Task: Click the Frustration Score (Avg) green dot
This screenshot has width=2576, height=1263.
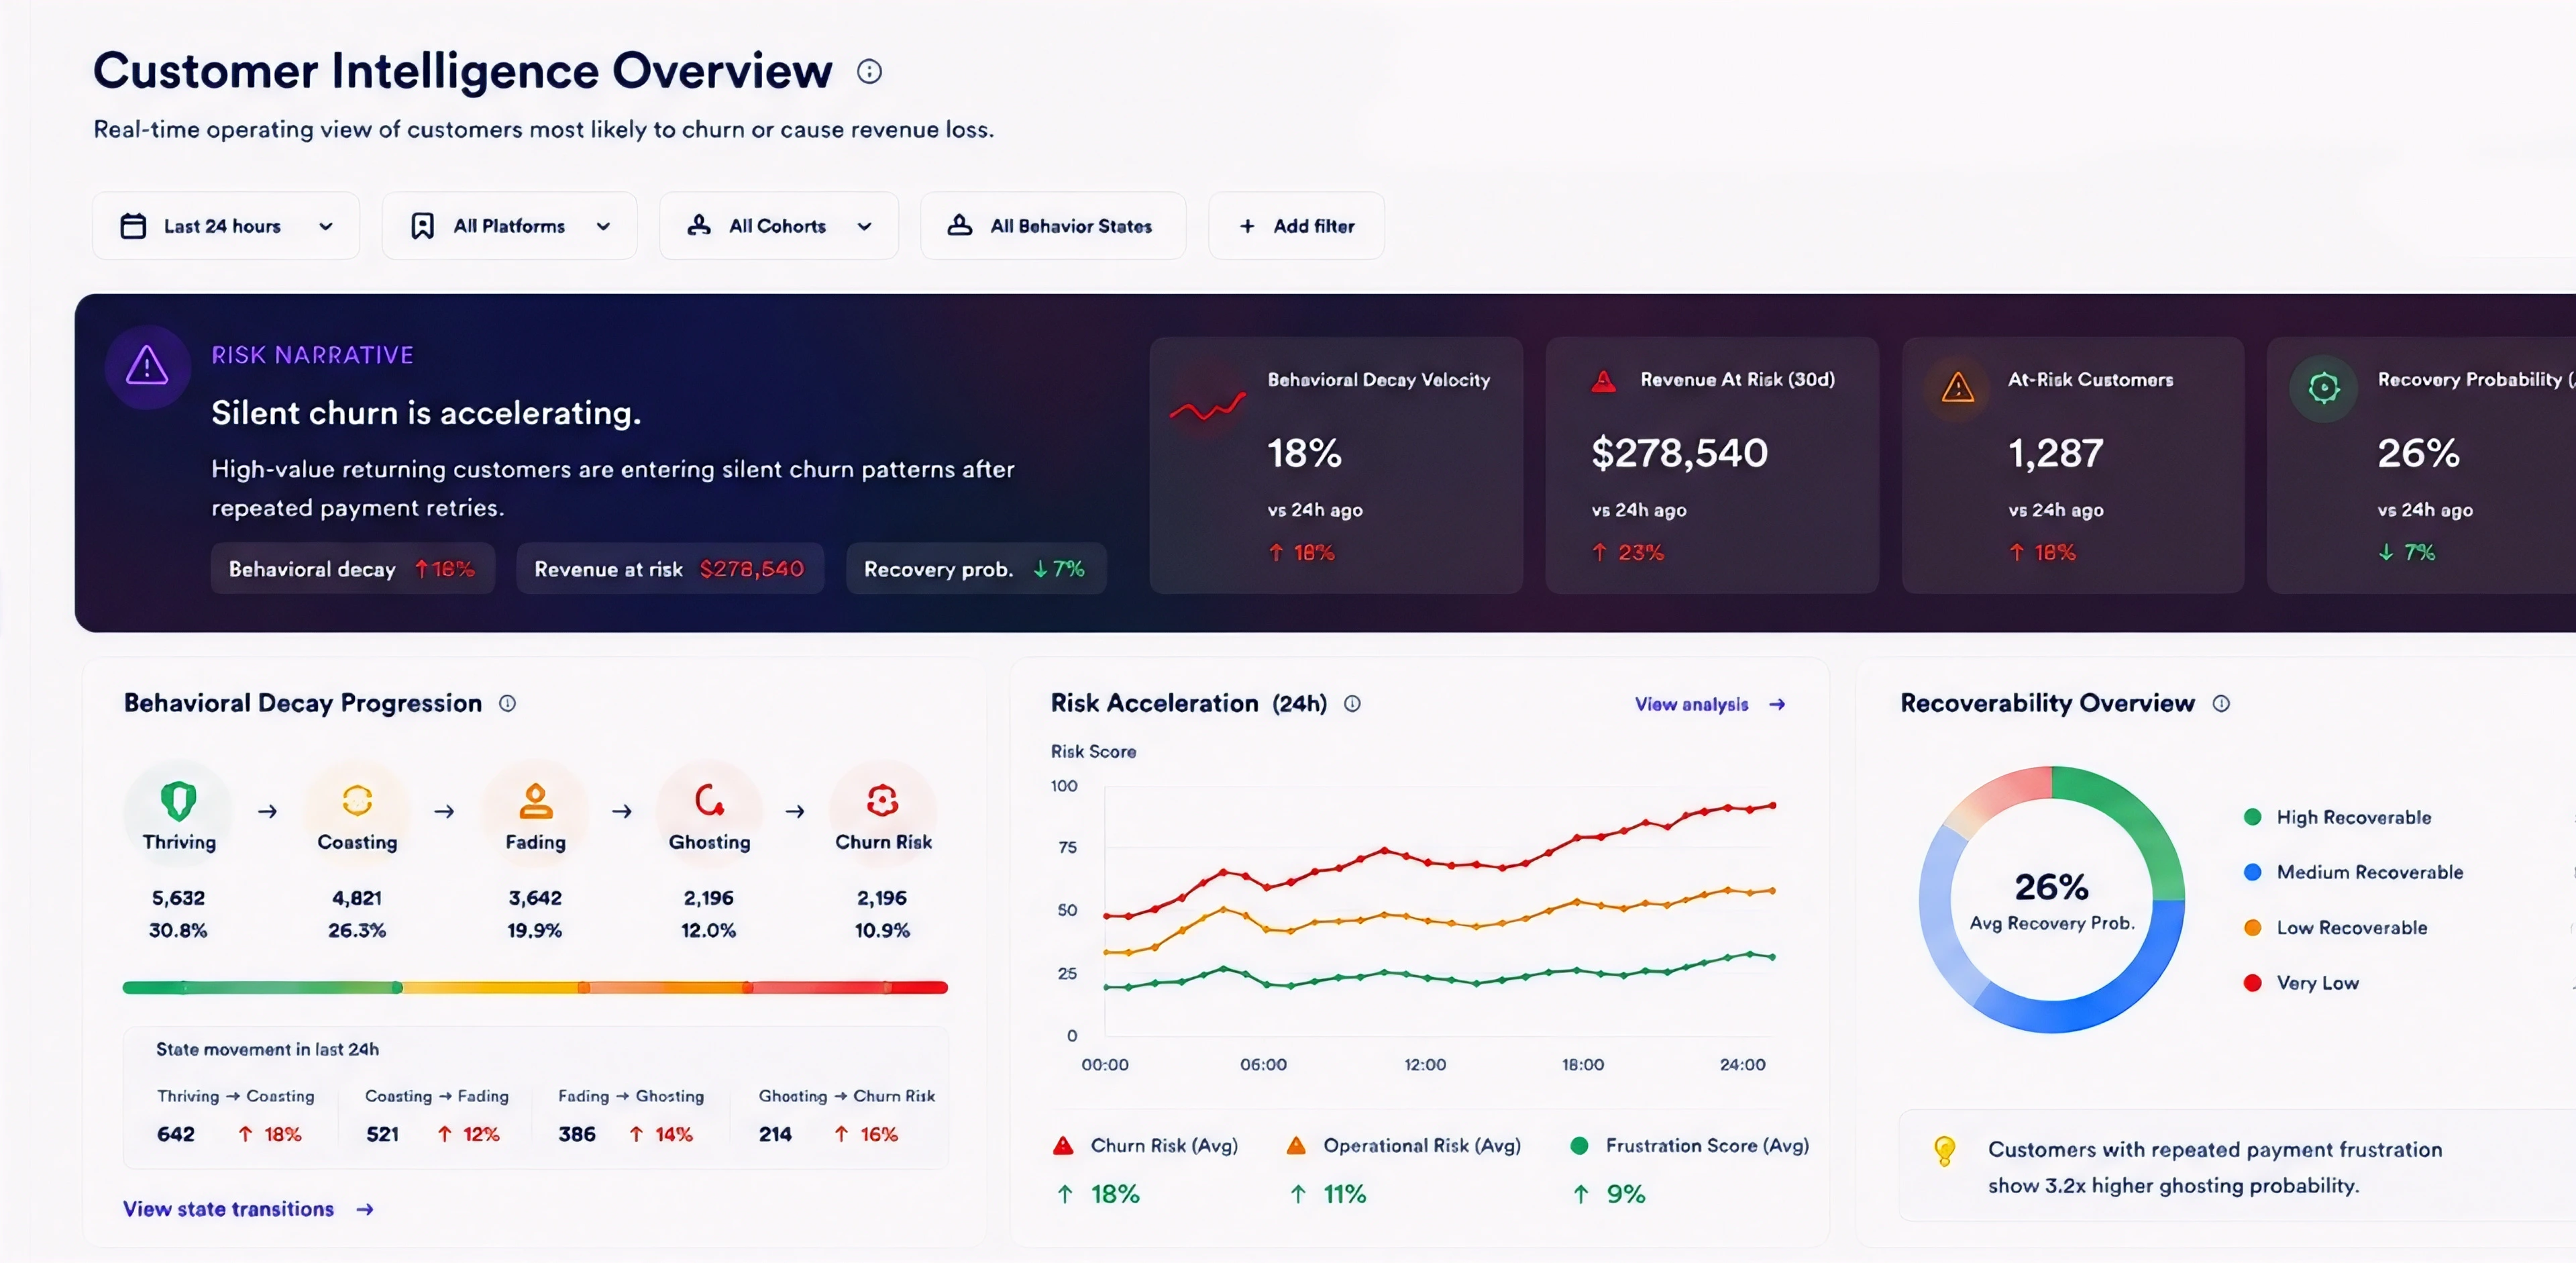Action: pyautogui.click(x=1579, y=1146)
